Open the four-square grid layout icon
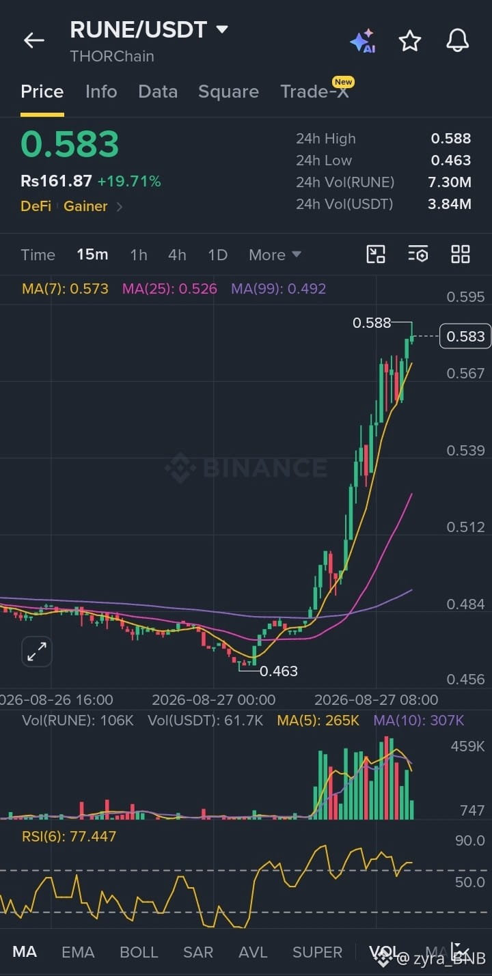Viewport: 492px width, 976px height. tap(461, 254)
